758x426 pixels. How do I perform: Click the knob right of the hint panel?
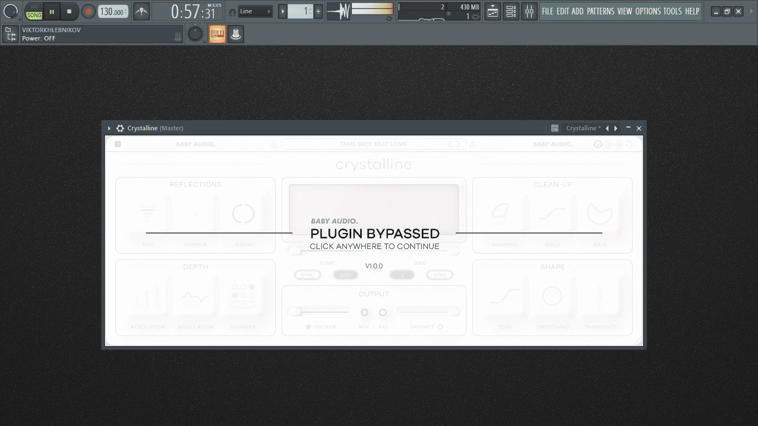[x=195, y=34]
